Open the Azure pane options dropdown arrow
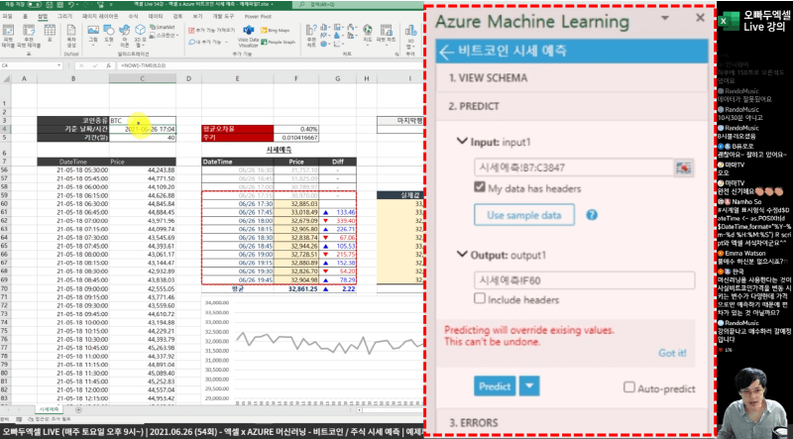 [665, 18]
